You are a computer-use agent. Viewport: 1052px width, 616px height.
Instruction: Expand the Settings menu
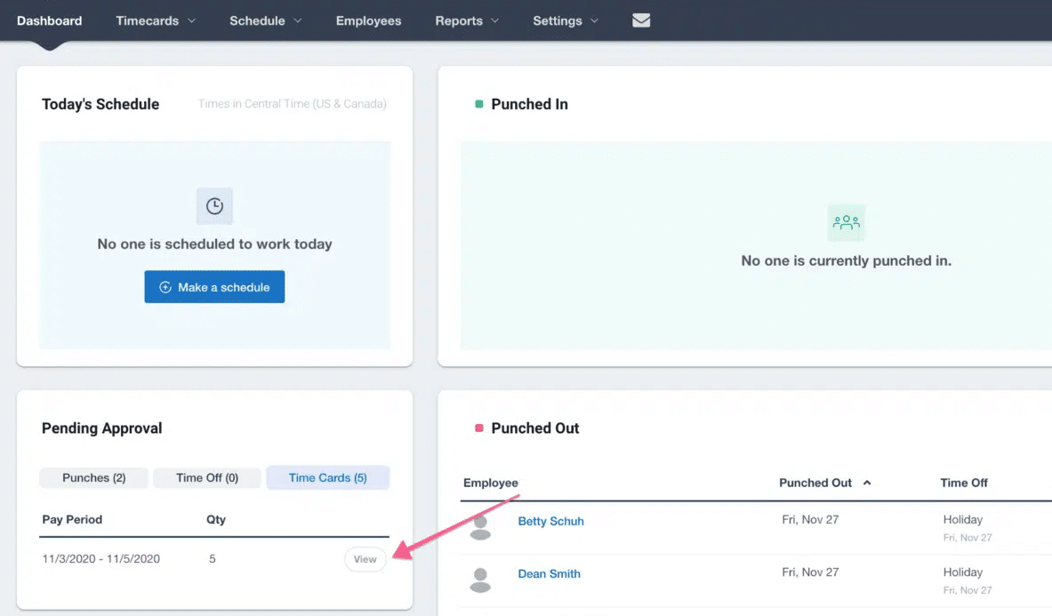(566, 20)
